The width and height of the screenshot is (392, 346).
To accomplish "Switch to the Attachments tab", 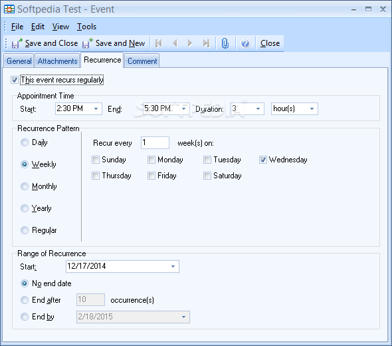I will (58, 61).
